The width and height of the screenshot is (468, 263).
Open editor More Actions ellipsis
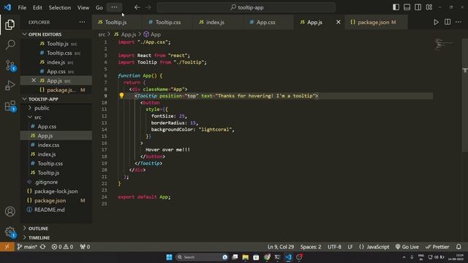458,22
